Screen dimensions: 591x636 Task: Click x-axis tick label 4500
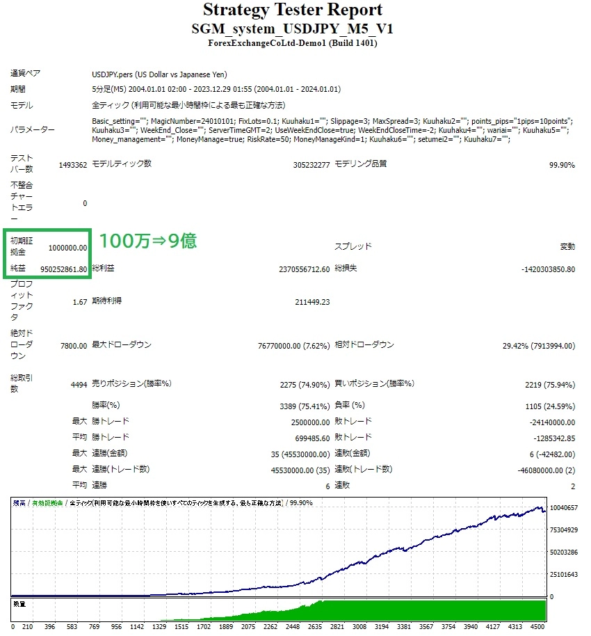[x=537, y=627]
